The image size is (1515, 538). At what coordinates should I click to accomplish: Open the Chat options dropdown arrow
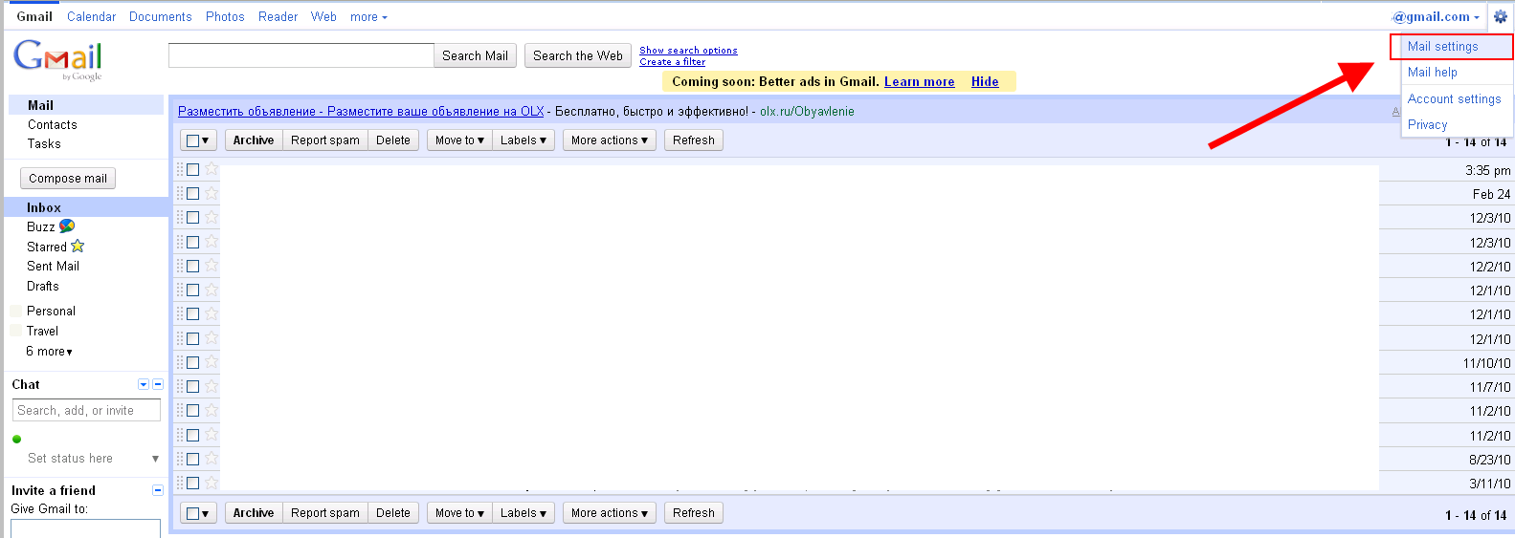pos(144,384)
